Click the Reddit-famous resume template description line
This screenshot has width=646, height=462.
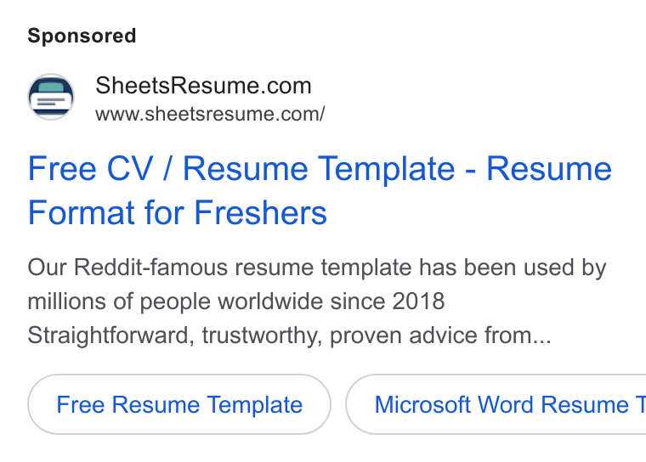tap(317, 268)
